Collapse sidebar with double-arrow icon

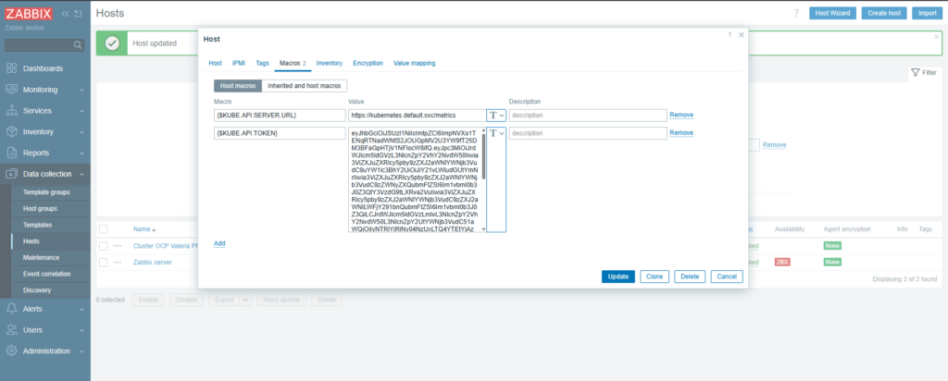pos(66,13)
